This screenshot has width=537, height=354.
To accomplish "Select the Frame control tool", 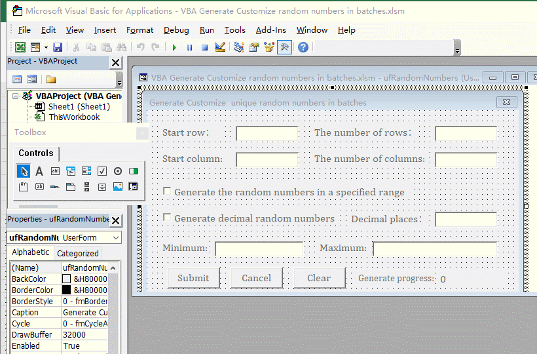I will (24, 187).
